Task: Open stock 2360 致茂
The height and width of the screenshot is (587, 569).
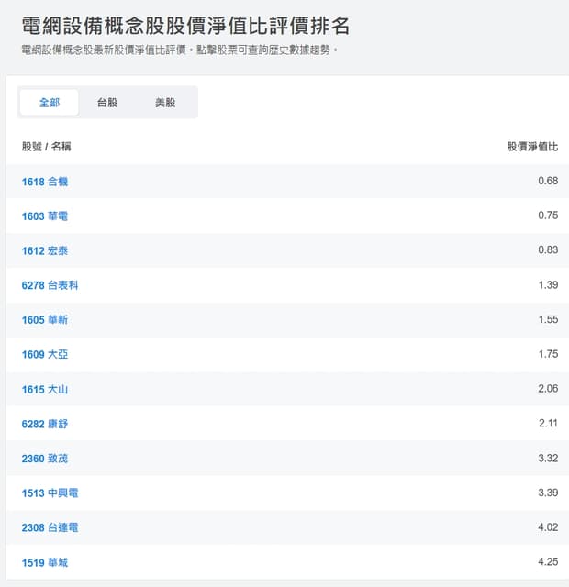Action: pyautogui.click(x=45, y=459)
